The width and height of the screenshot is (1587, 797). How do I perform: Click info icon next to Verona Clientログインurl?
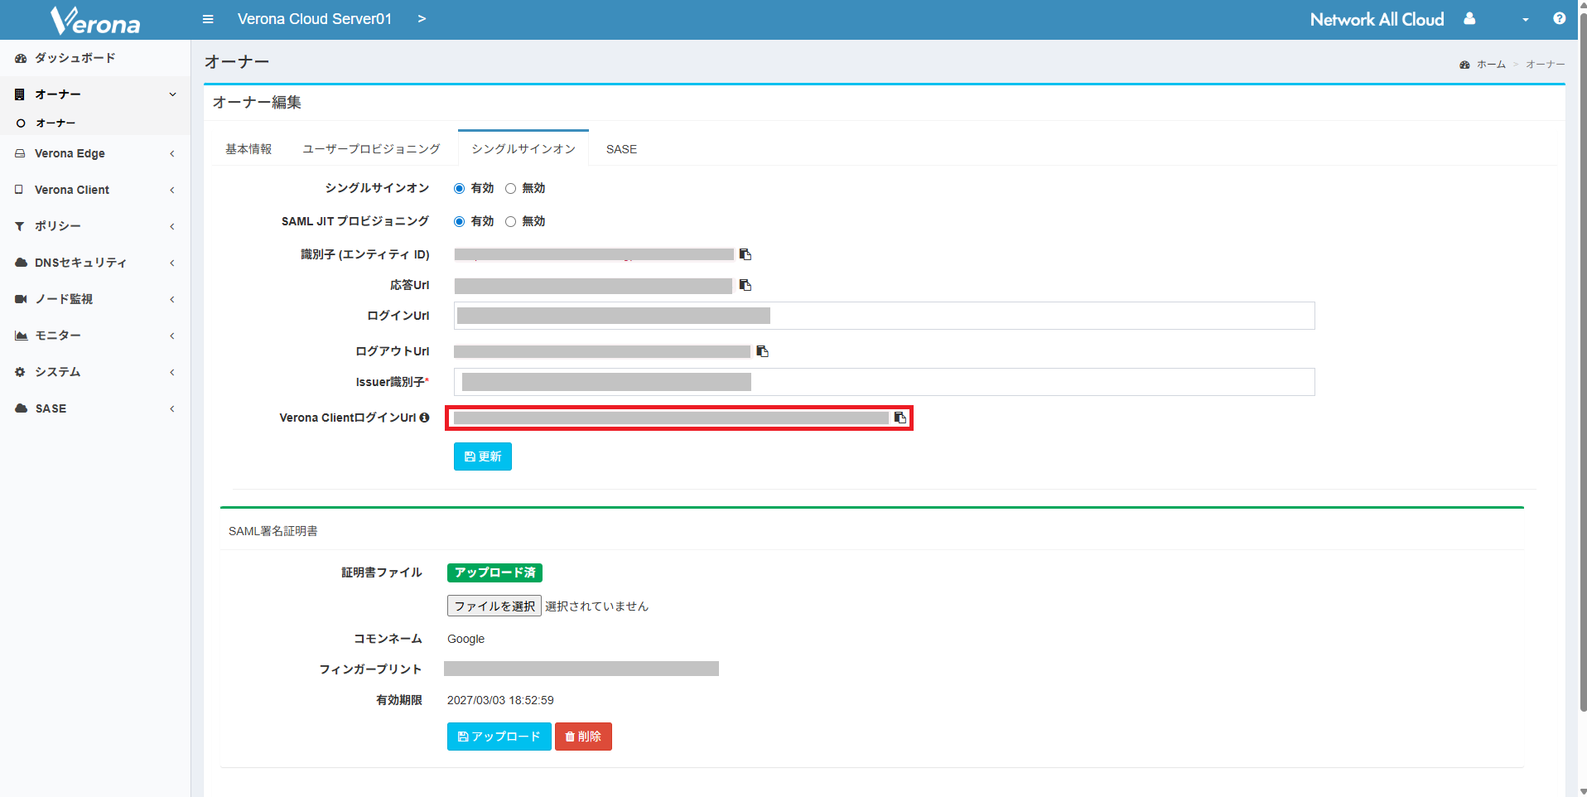pos(424,418)
